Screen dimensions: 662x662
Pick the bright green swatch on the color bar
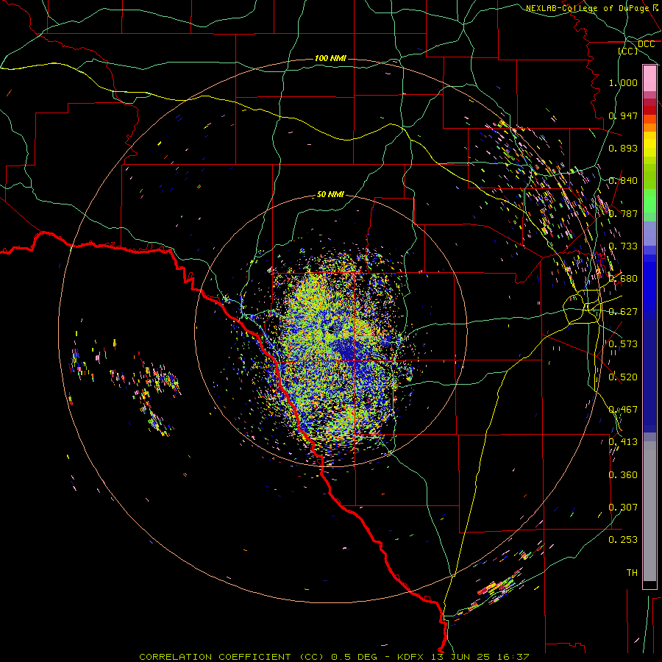(x=649, y=201)
